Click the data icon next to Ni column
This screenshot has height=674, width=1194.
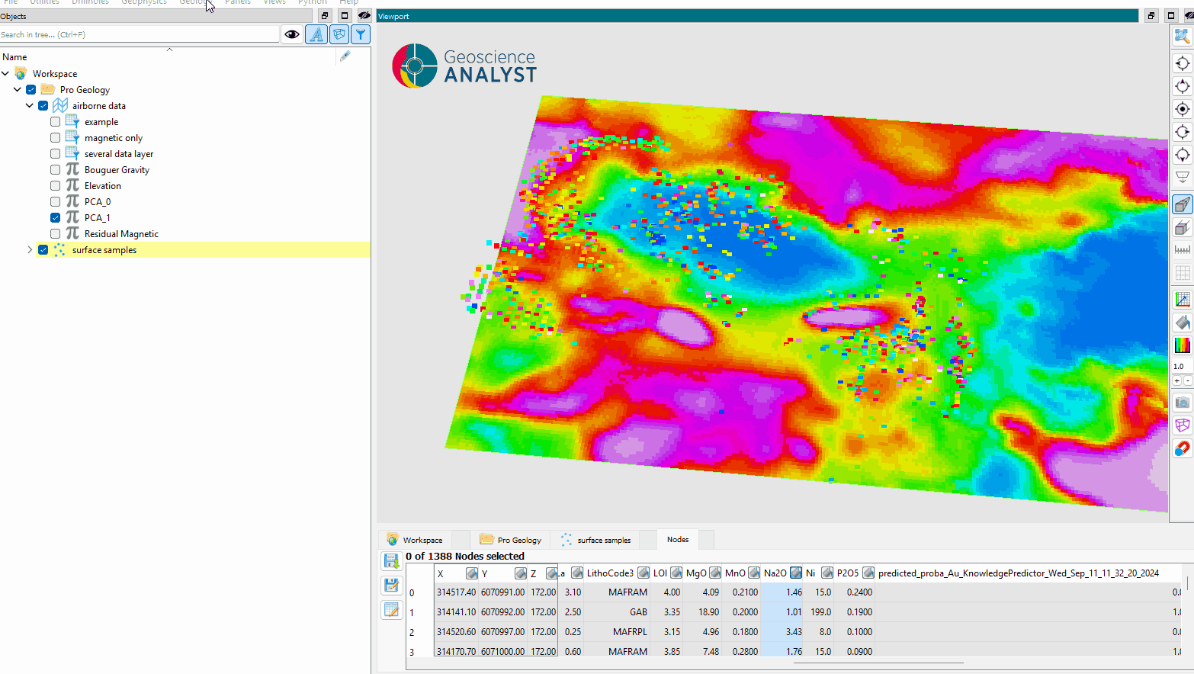826,573
